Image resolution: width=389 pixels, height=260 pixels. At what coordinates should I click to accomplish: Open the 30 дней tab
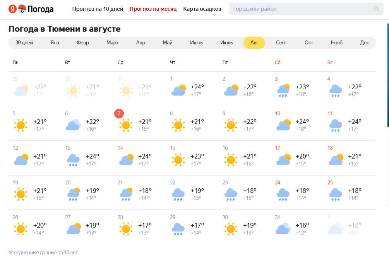pos(24,43)
